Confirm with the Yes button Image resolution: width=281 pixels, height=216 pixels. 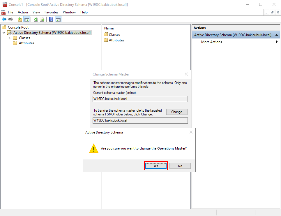pyautogui.click(x=156, y=166)
